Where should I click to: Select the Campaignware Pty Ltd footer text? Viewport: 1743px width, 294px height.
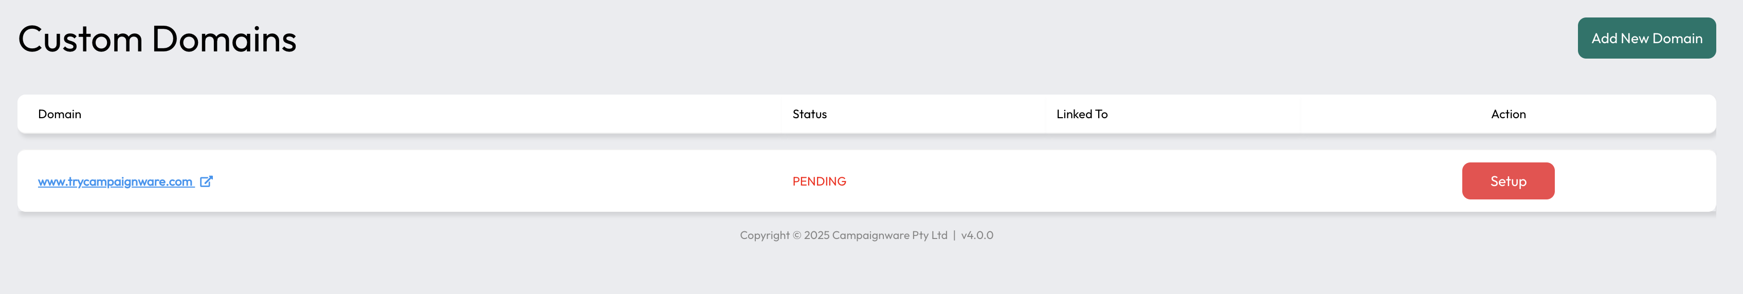click(889, 235)
